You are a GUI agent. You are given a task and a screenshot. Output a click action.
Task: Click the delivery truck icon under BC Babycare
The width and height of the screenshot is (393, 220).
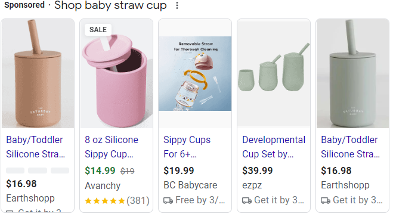[168, 200]
